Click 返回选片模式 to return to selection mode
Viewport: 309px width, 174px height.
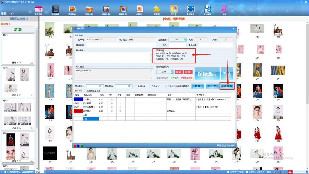[19, 19]
